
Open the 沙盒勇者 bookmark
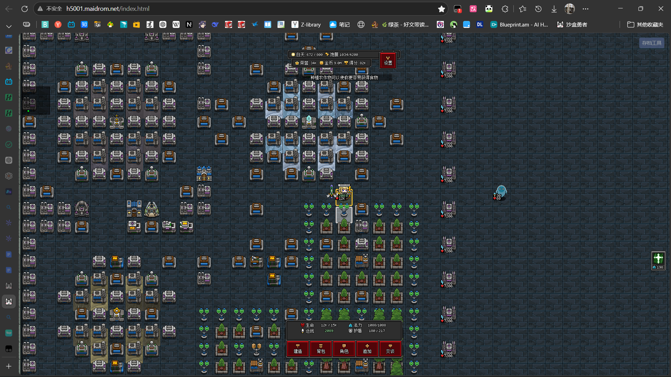click(x=572, y=24)
